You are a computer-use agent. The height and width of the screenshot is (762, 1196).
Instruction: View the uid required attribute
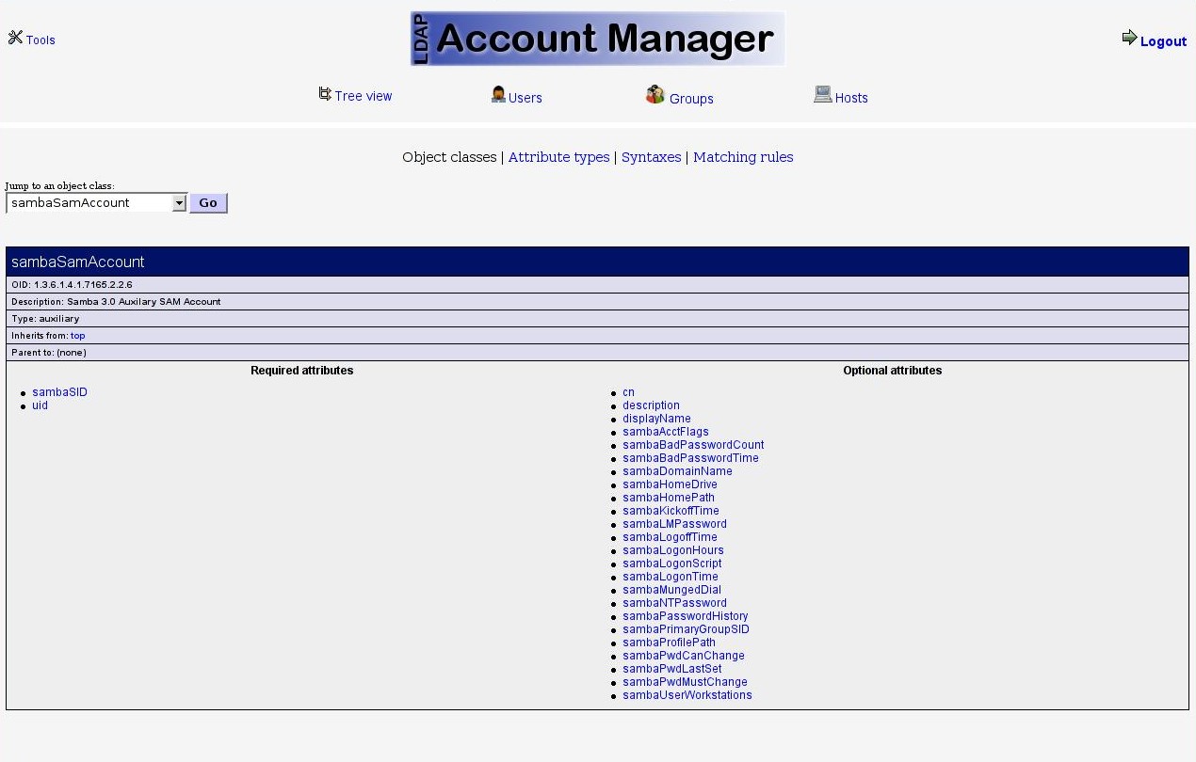pos(40,405)
